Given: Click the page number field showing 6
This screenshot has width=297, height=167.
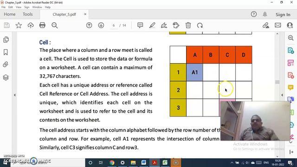Looking at the screenshot, I should point(114,26).
